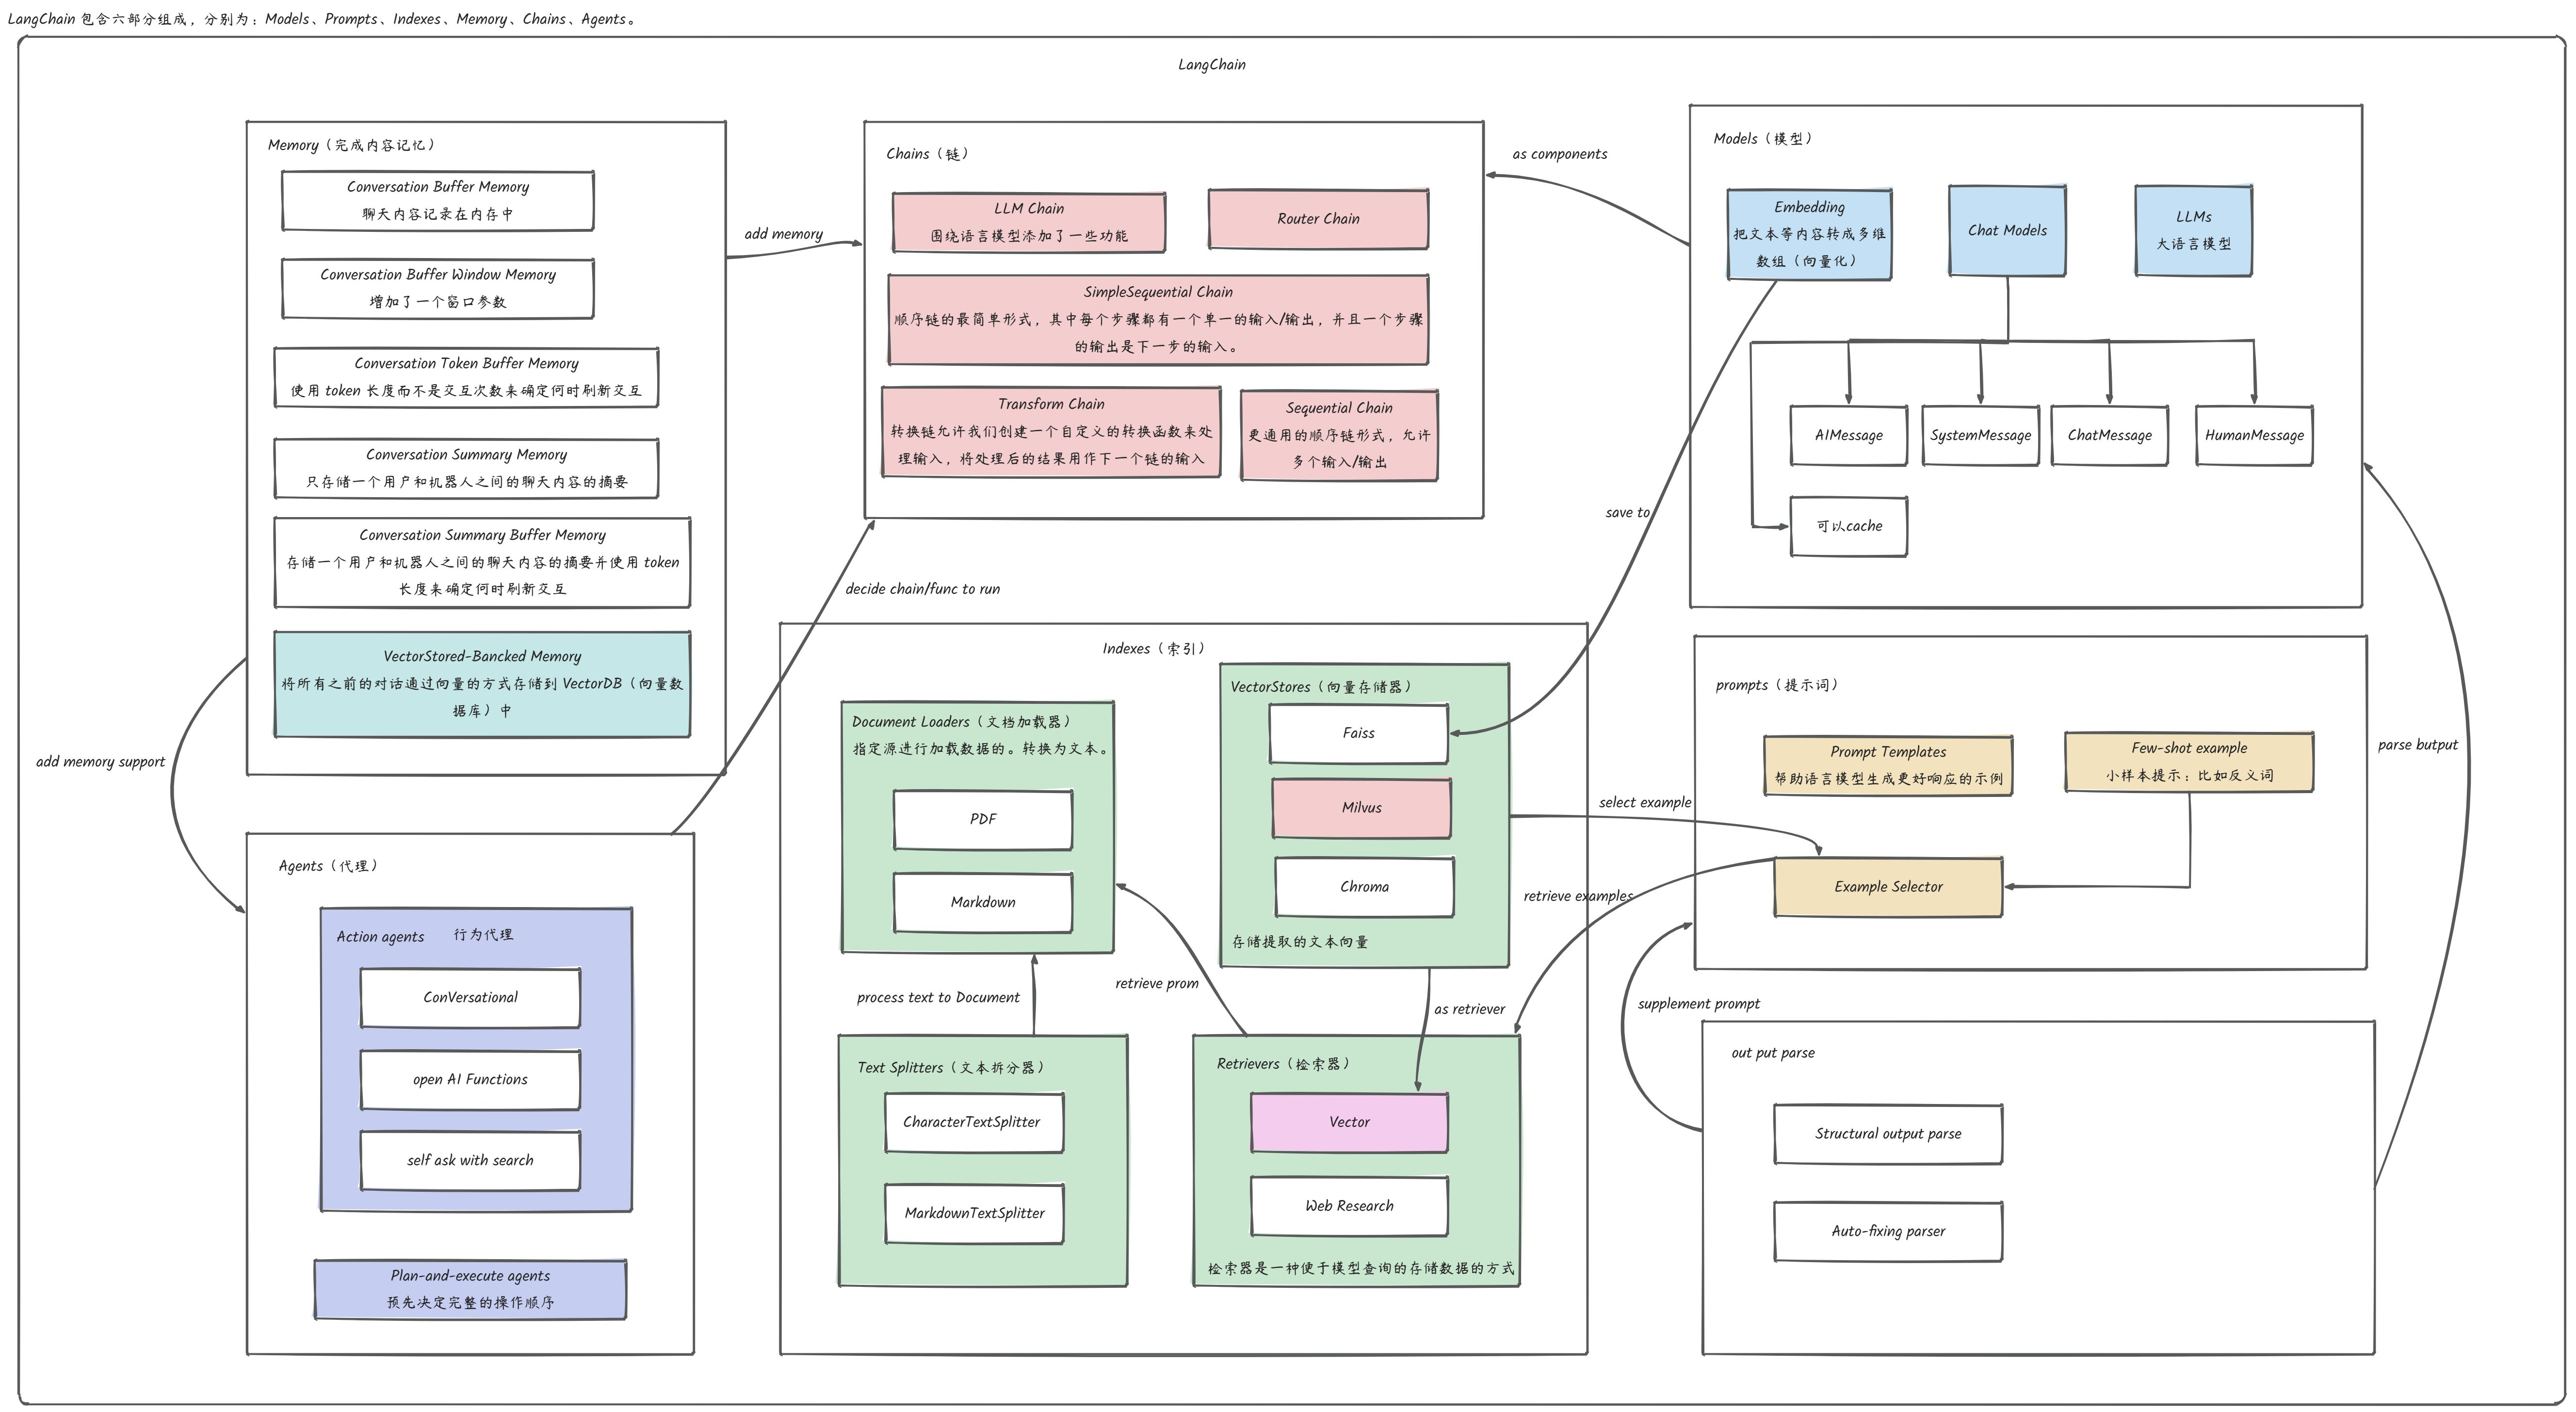Viewport: 2576px width, 1412px height.
Task: Click the Auto-fixing parser box
Action: tap(1888, 1231)
